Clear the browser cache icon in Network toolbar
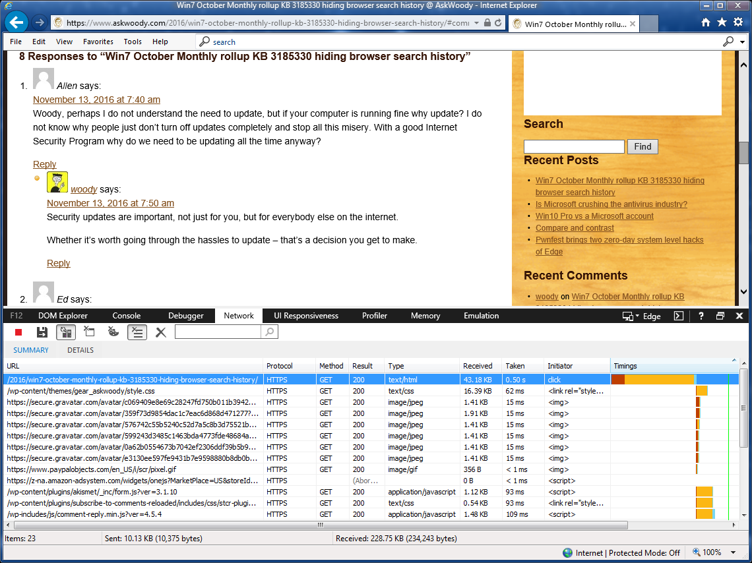The image size is (752, 563). click(x=89, y=332)
